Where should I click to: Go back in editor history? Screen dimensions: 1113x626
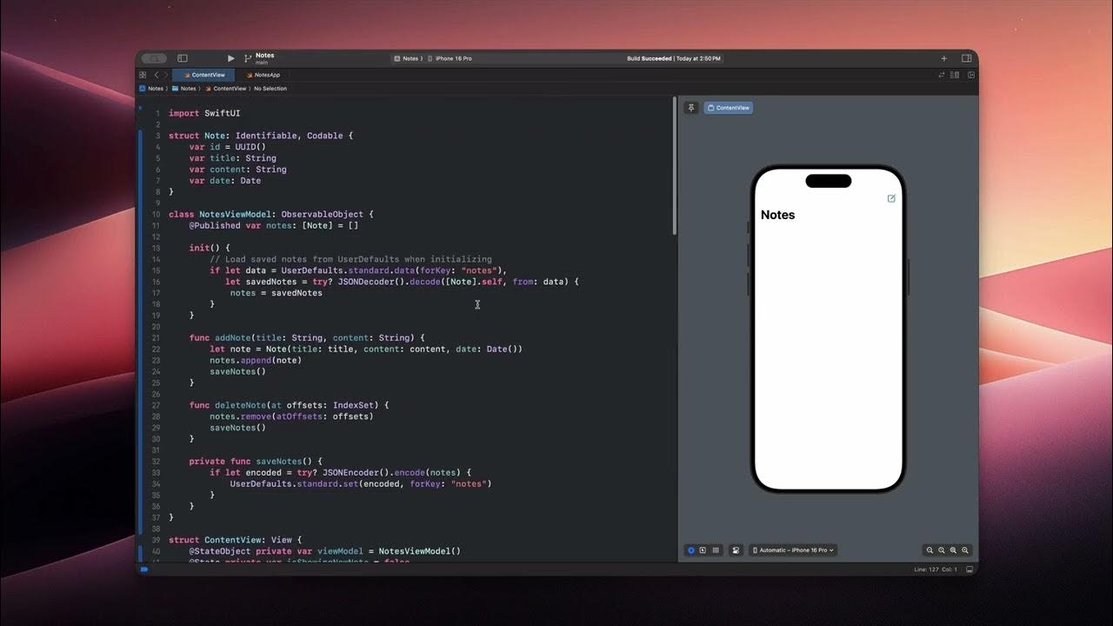[x=157, y=75]
